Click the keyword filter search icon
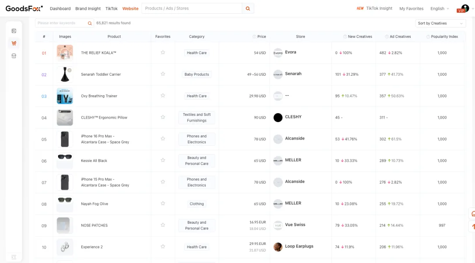Screen dimensions: 475x263 tap(90, 23)
